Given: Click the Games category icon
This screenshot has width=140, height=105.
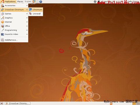Looking at the screenshot, I should tap(3, 14).
